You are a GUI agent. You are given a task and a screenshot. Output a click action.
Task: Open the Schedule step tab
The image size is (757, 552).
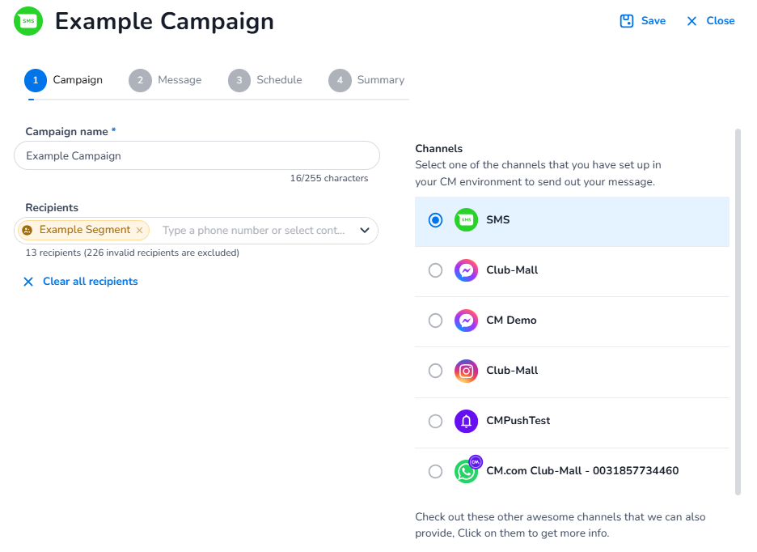(x=265, y=80)
